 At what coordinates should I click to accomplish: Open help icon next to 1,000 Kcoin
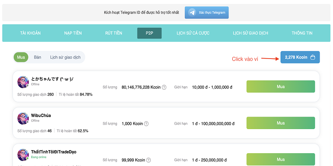pyautogui.click(x=146, y=124)
